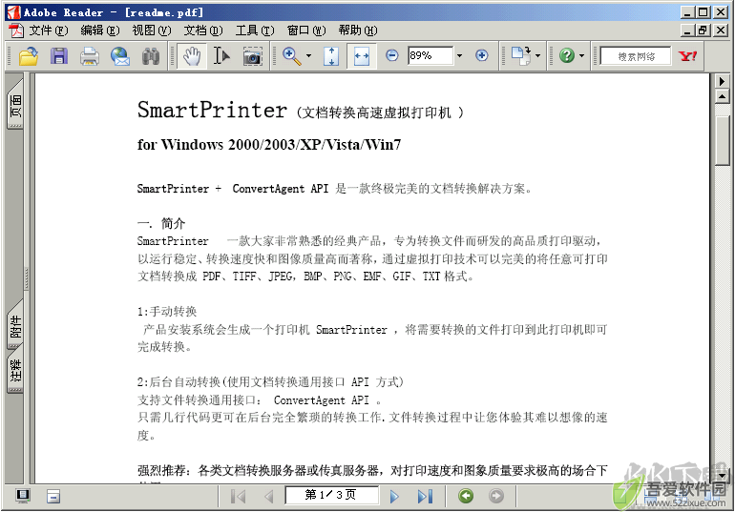This screenshot has width=735, height=512.
Task: Print the document using the printer icon
Action: pyautogui.click(x=89, y=56)
